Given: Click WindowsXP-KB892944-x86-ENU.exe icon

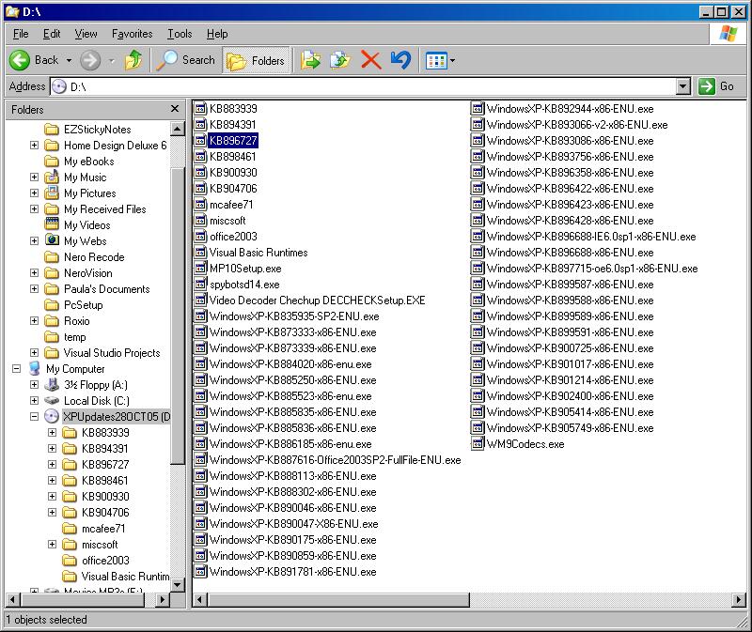Looking at the screenshot, I should click(x=478, y=108).
